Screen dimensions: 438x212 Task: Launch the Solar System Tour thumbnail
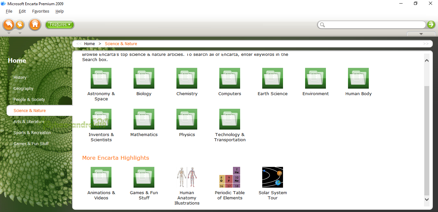(x=273, y=177)
